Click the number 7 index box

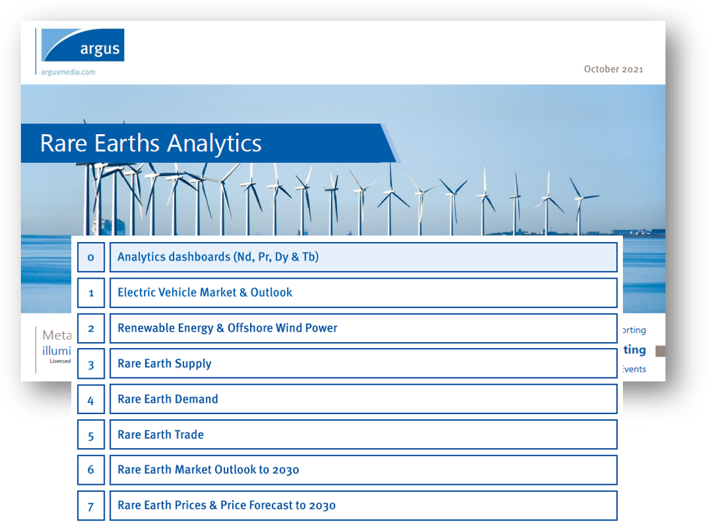tap(90, 506)
